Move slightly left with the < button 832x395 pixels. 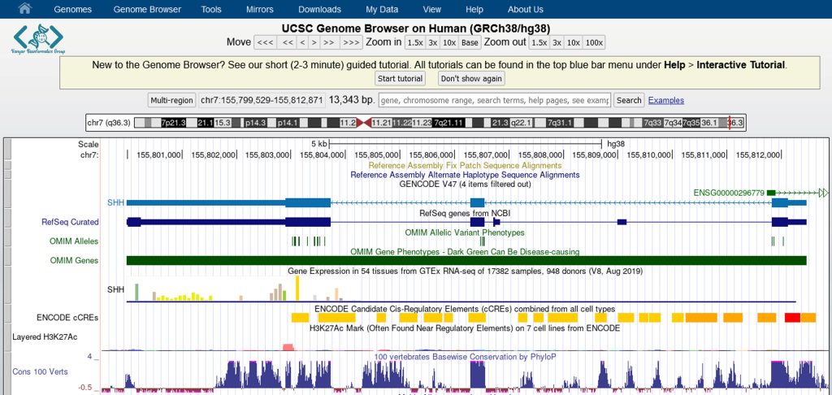(x=303, y=42)
